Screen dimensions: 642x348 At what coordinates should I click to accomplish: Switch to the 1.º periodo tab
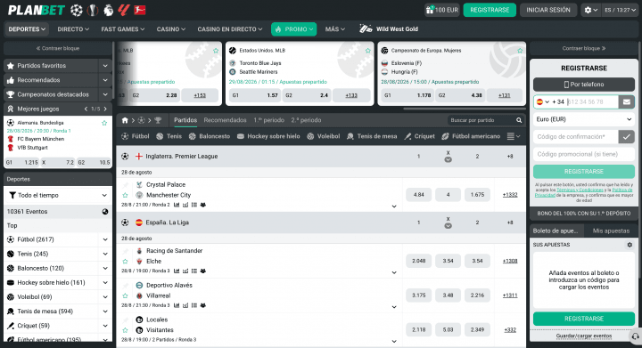[268, 120]
